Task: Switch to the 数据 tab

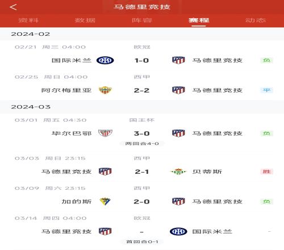Action: coord(85,20)
